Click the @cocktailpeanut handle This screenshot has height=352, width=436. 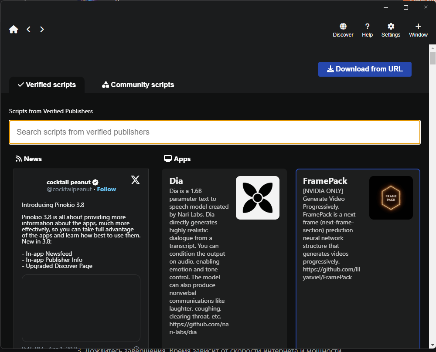69,189
